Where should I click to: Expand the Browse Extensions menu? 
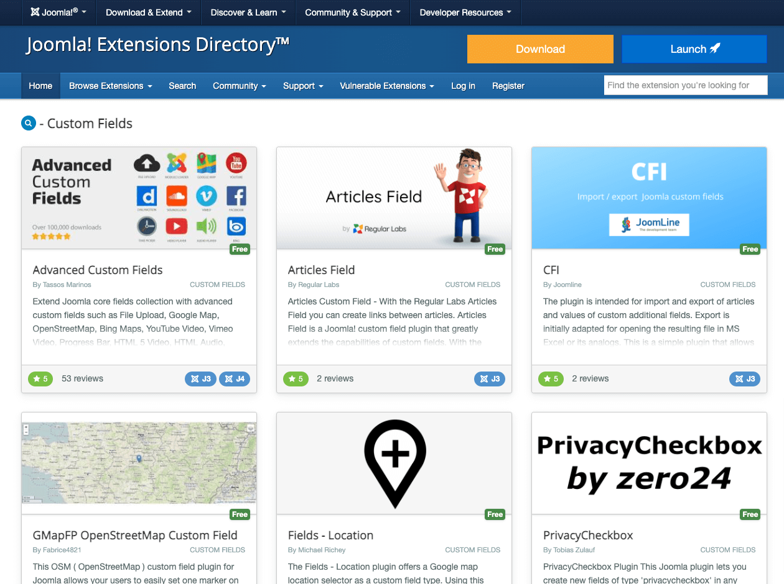111,86
